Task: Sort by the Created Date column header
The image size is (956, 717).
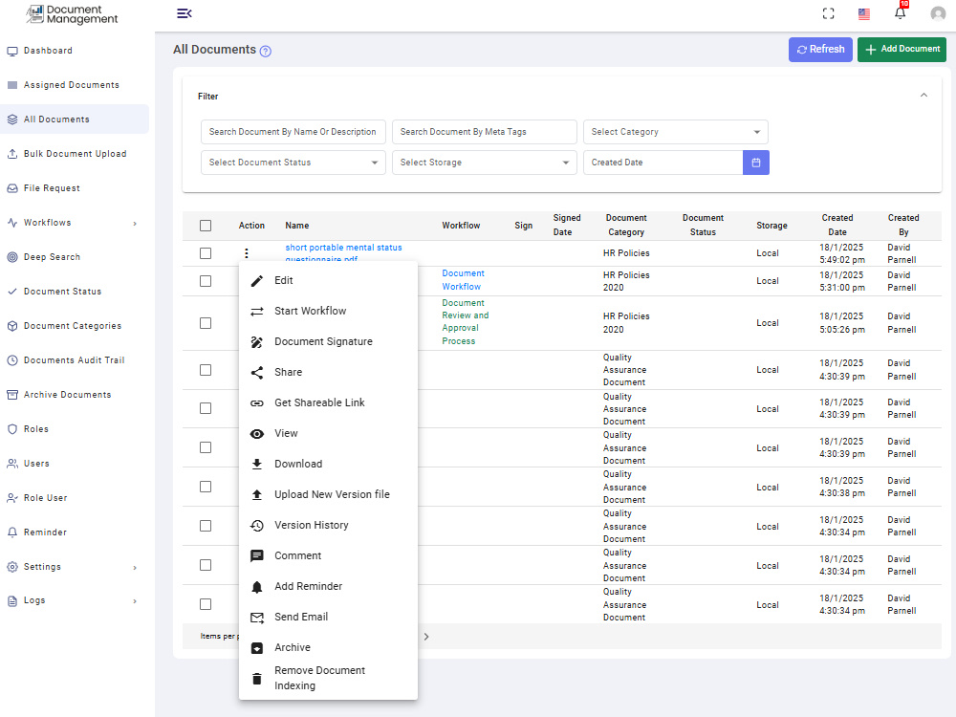Action: point(837,225)
